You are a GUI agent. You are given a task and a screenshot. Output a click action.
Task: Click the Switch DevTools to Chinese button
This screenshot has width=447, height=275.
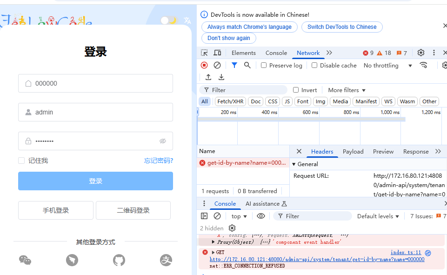pyautogui.click(x=342, y=27)
